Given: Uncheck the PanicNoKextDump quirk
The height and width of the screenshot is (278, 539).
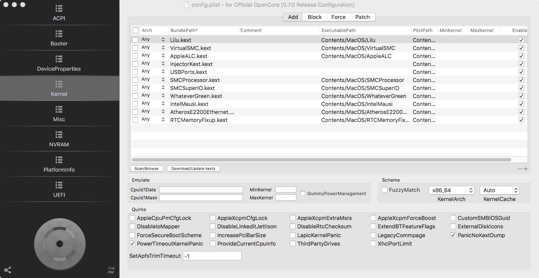Looking at the screenshot, I should [454, 235].
